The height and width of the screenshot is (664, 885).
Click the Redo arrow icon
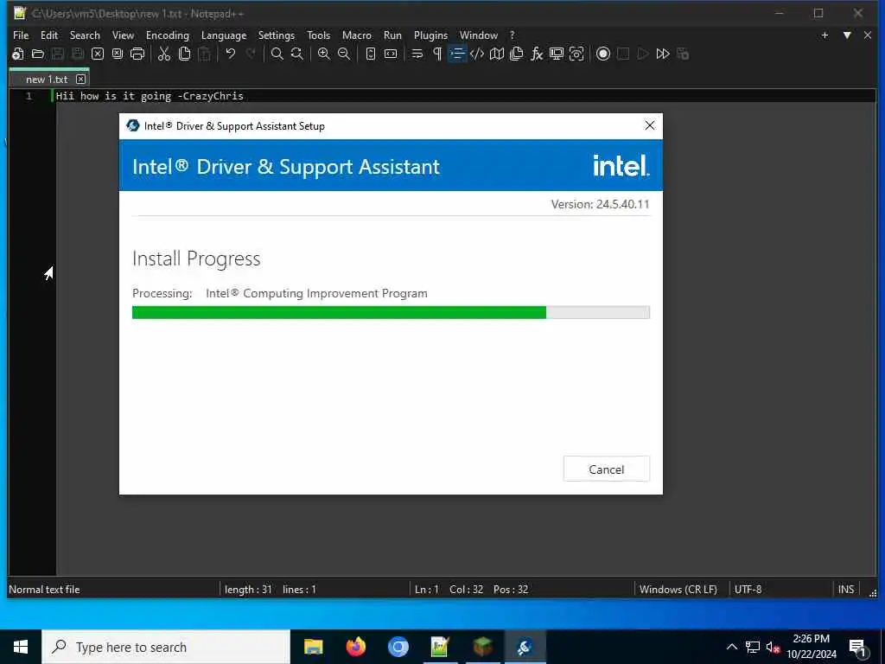[251, 54]
